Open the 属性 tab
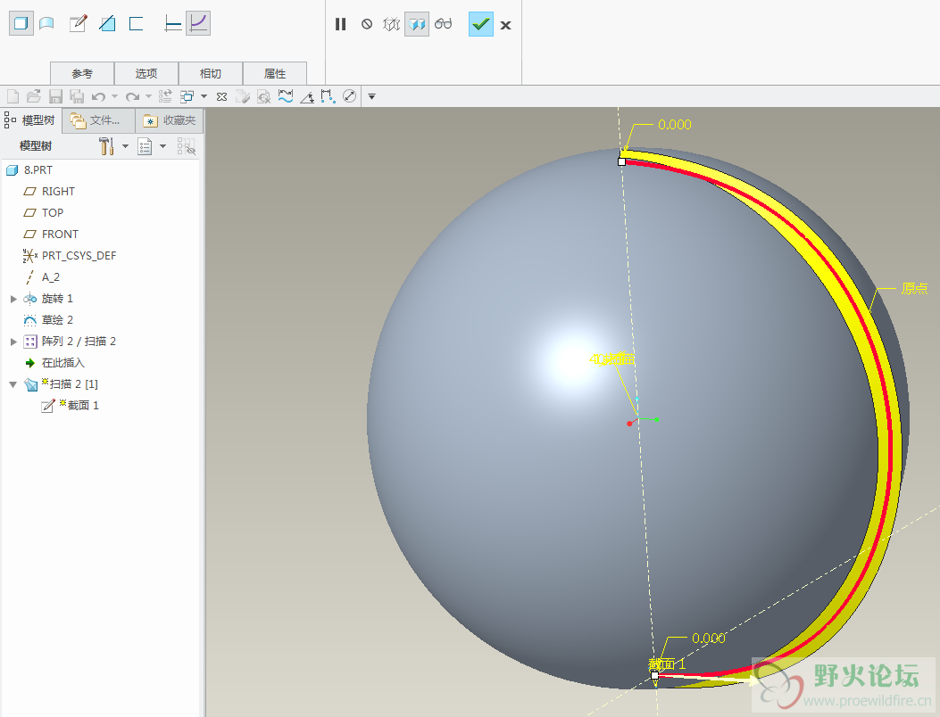Screen dimensions: 940x717 click(x=275, y=73)
